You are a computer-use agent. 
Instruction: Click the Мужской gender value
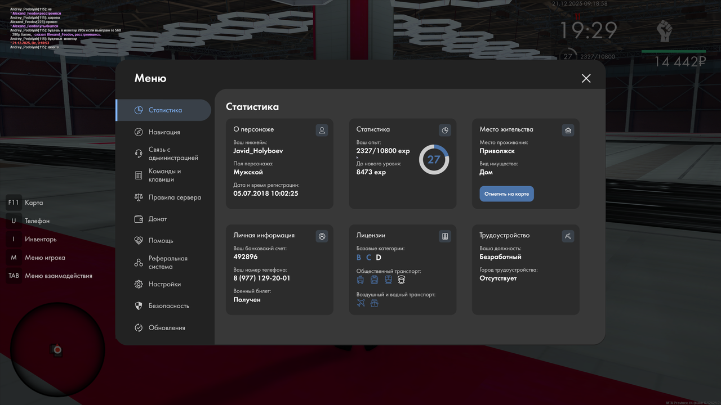point(248,172)
